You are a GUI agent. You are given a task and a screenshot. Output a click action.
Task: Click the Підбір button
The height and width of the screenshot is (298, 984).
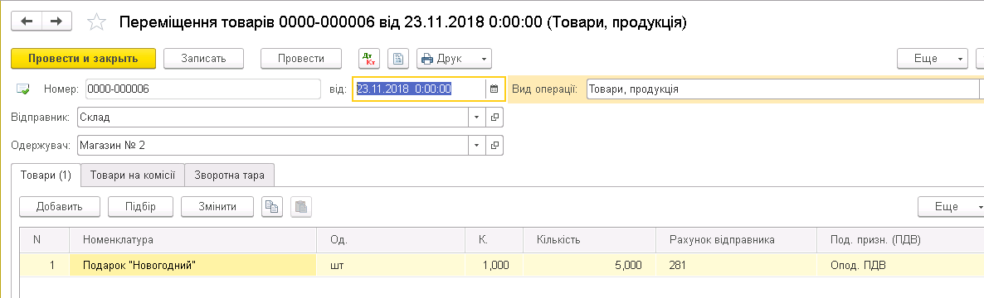click(140, 207)
